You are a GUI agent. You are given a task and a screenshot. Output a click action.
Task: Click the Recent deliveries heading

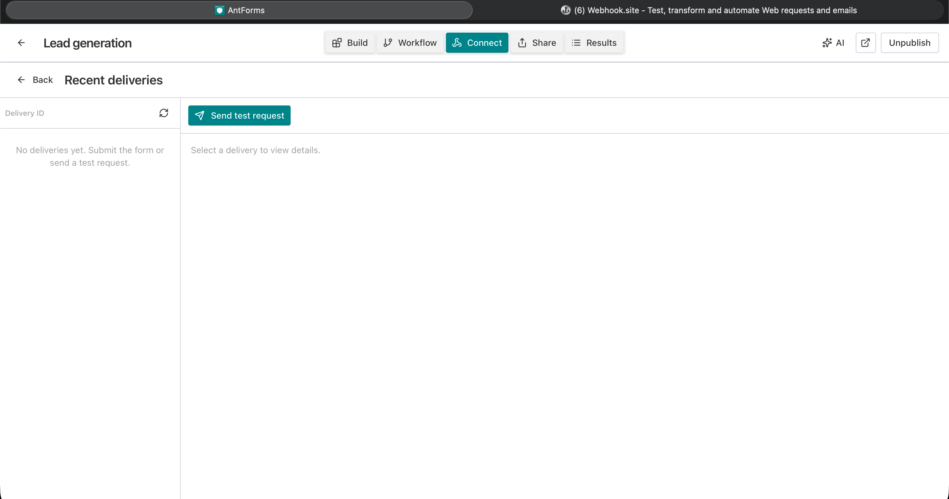tap(114, 80)
